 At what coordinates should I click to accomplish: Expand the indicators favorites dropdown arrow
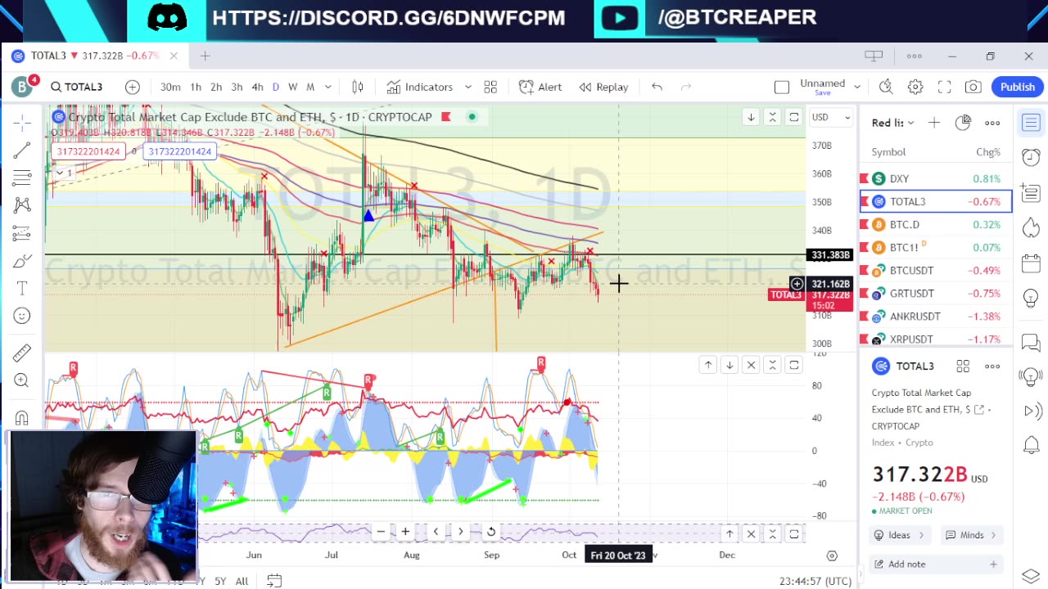click(468, 87)
